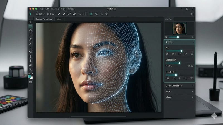The height and width of the screenshot is (125, 223).
Task: Select the Text tool (T)
Action: [x=30, y=61]
